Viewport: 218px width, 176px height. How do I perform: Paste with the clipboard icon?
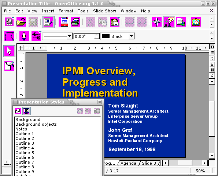pyautogui.click(x=115, y=22)
